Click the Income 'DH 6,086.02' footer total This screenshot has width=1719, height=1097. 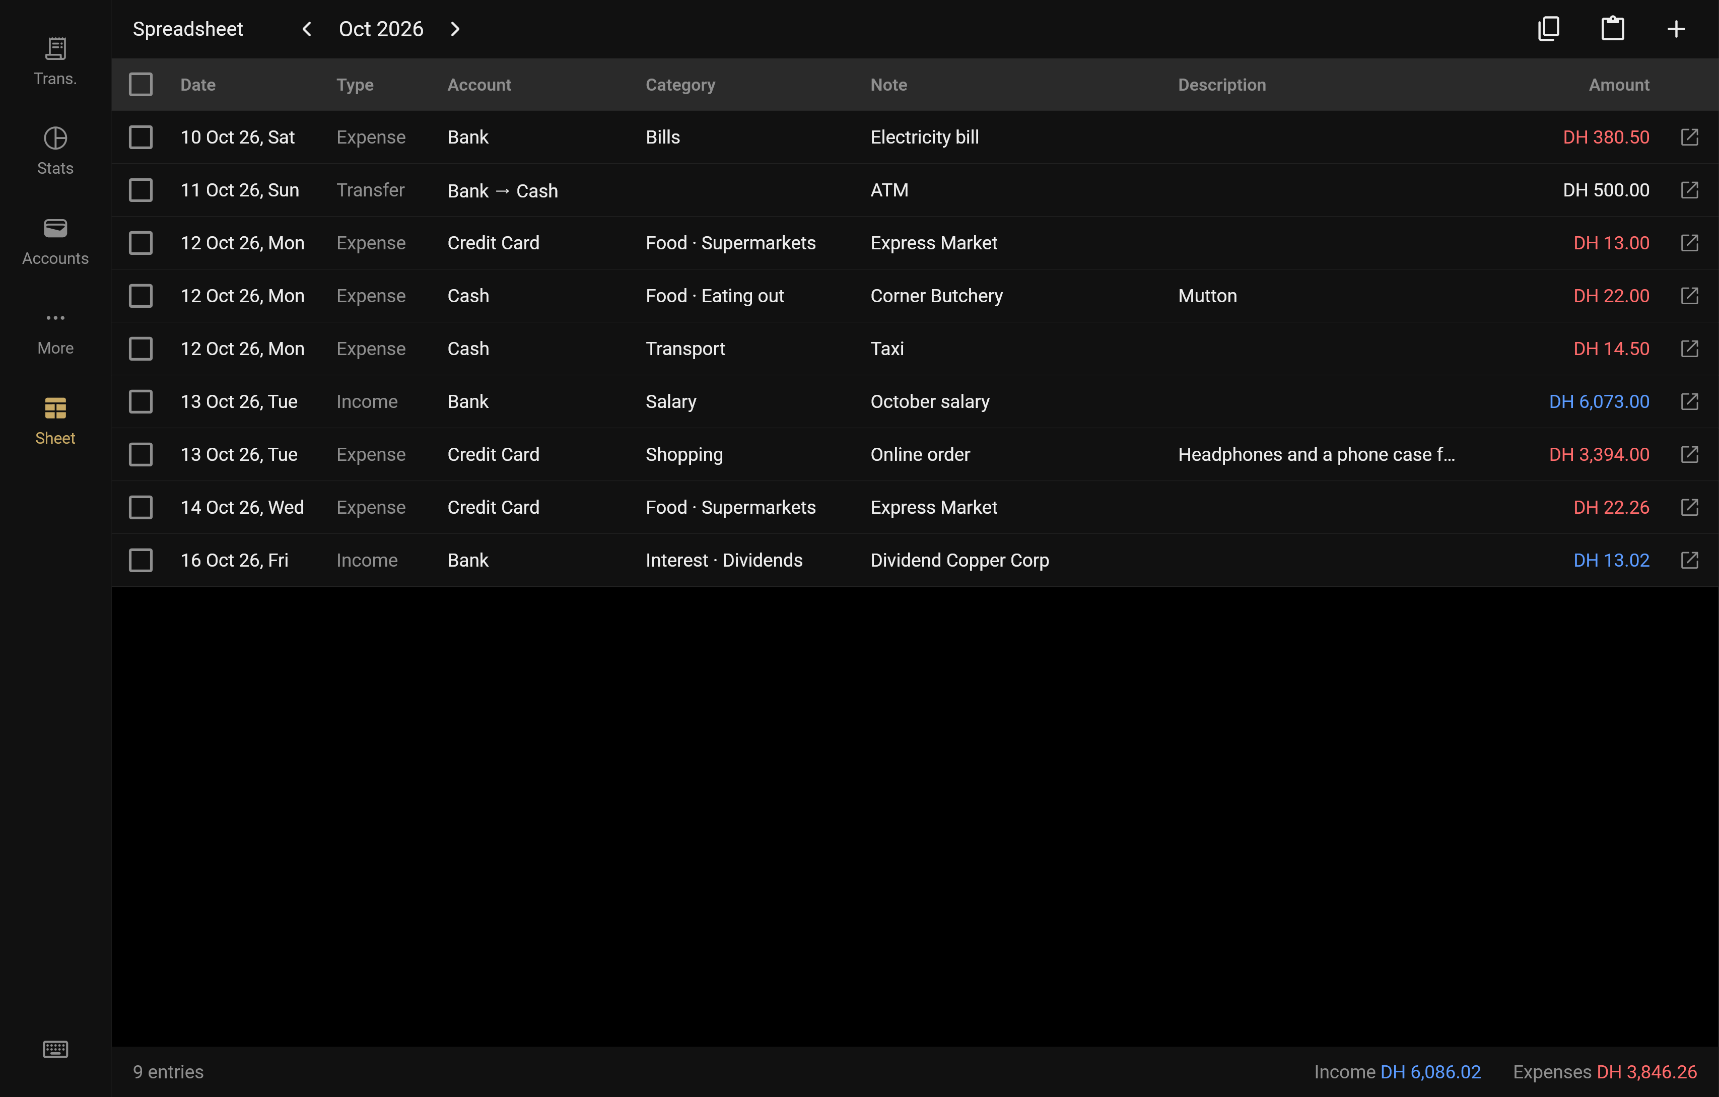click(1430, 1071)
